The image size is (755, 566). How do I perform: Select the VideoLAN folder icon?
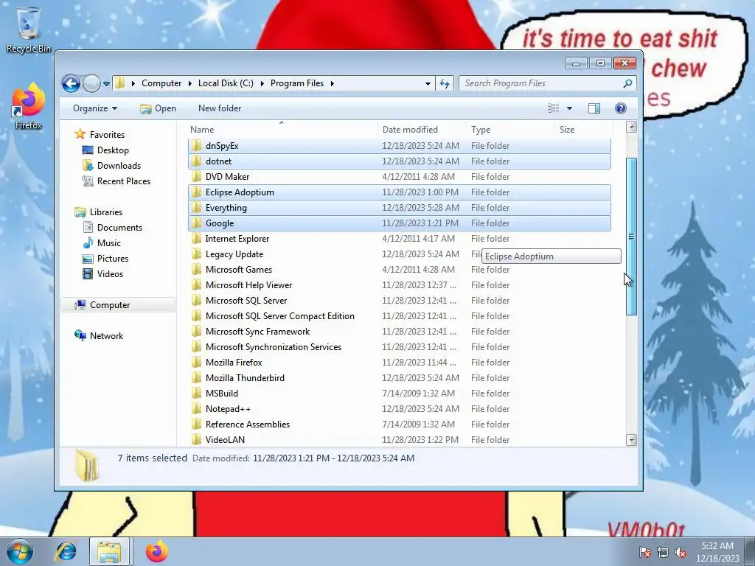click(x=196, y=439)
